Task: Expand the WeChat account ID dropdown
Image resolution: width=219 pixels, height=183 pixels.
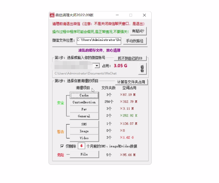Action: coord(97,66)
